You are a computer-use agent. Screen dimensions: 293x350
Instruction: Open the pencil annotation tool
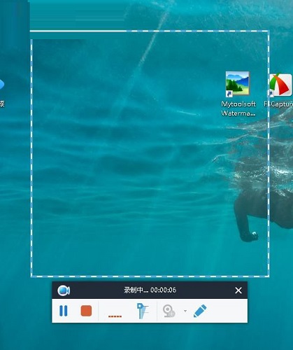tap(200, 311)
